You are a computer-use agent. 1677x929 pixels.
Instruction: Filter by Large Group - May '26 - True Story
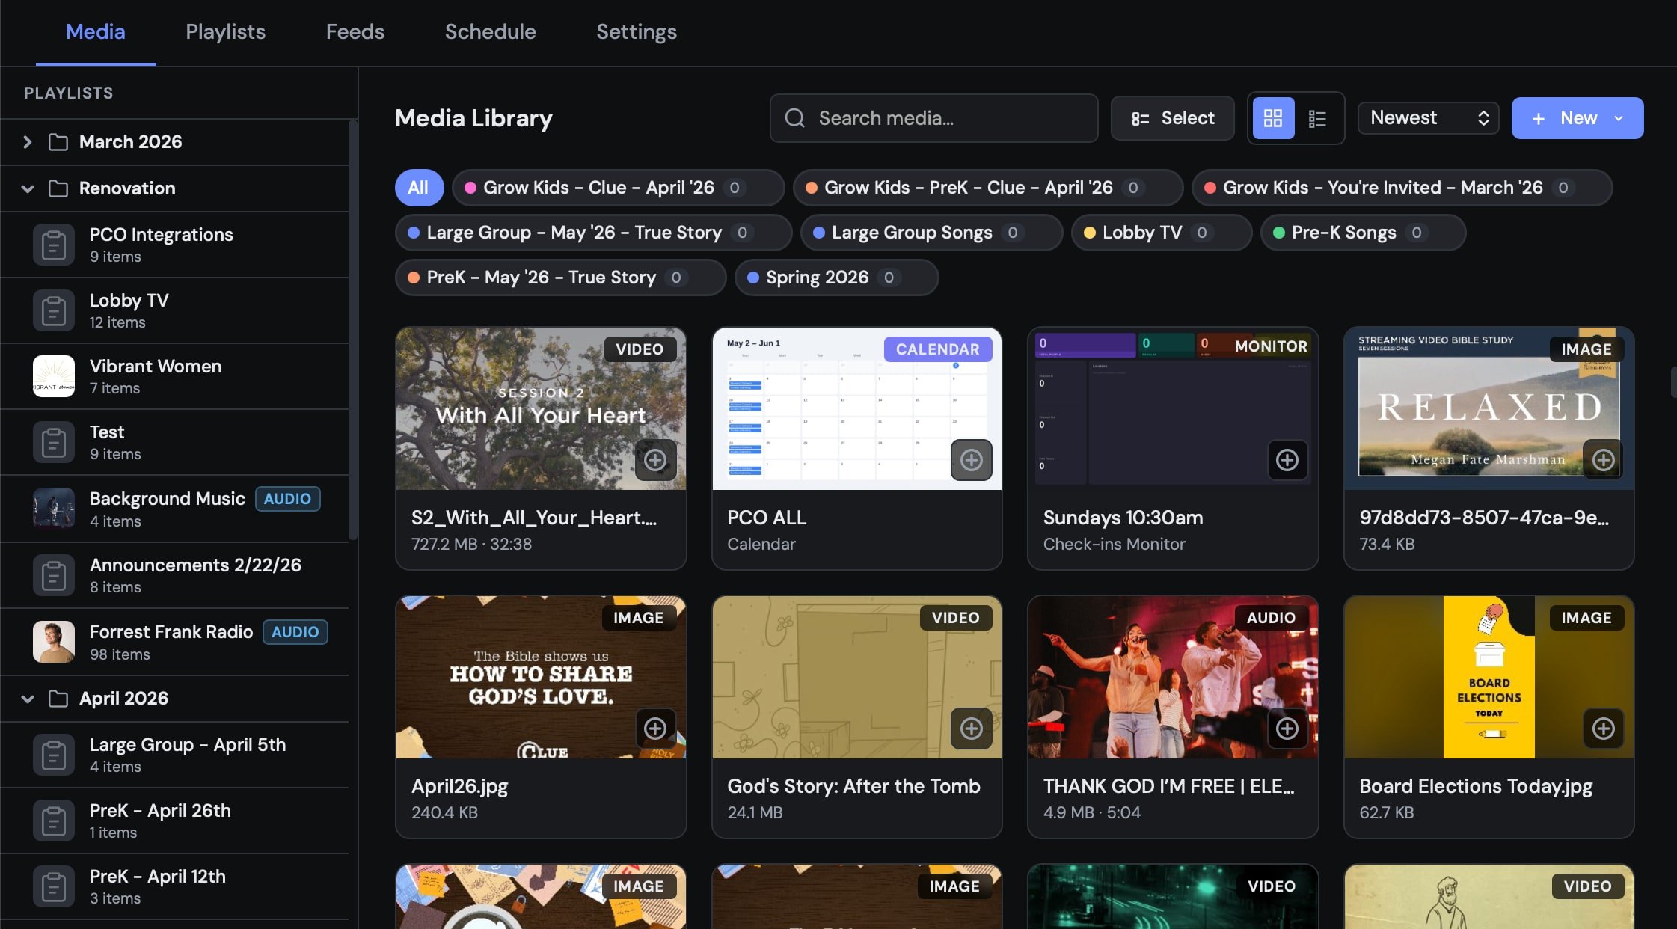(593, 233)
